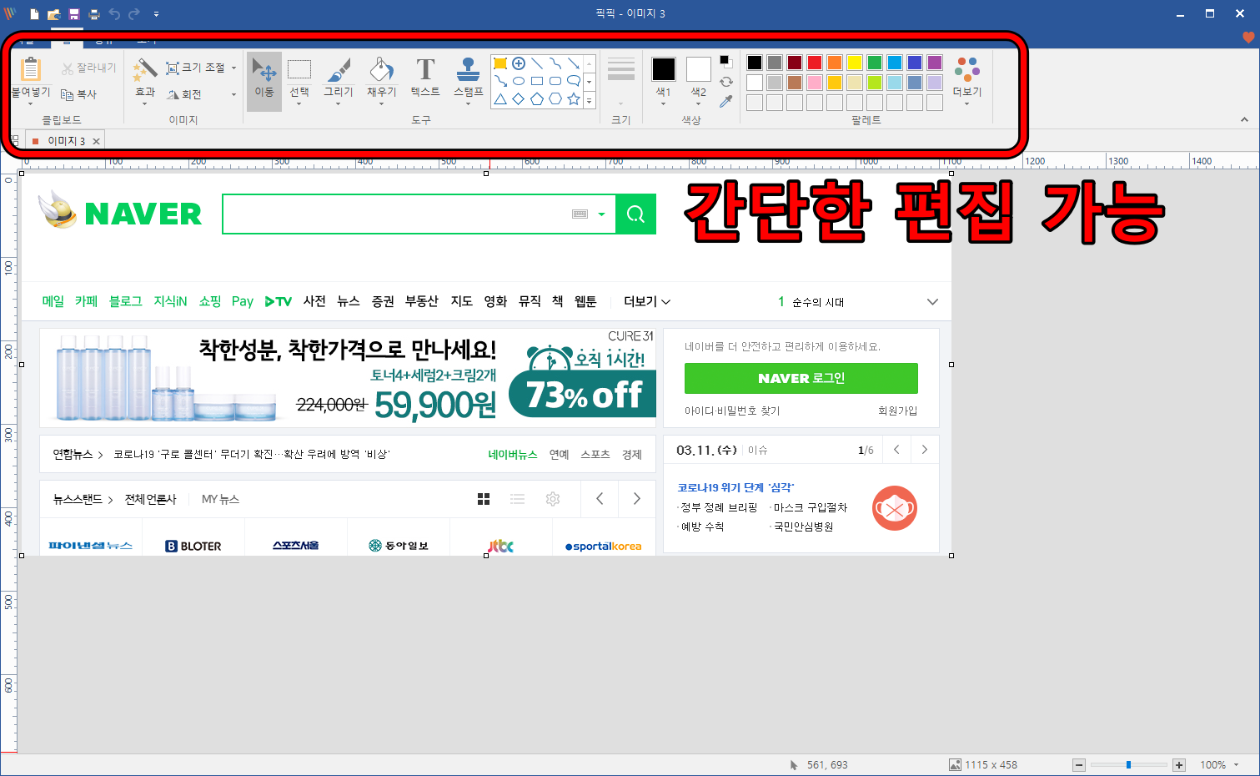Image resolution: width=1260 pixels, height=776 pixels.
Task: Click the New document icon in quick access toolbar
Action: [x=34, y=14]
